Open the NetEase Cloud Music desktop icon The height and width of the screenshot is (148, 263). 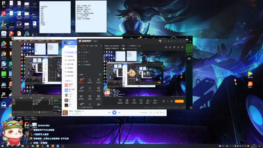[4, 14]
